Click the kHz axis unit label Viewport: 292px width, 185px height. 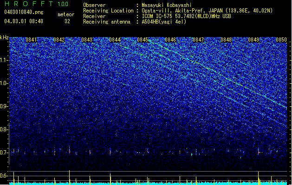(x=4, y=37)
